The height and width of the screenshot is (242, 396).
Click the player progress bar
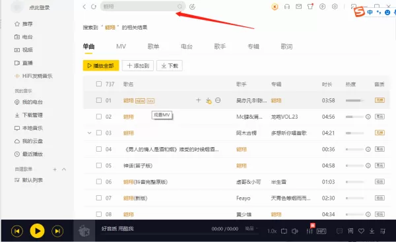pos(180,235)
